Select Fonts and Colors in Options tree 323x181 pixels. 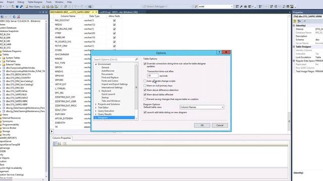110,81
